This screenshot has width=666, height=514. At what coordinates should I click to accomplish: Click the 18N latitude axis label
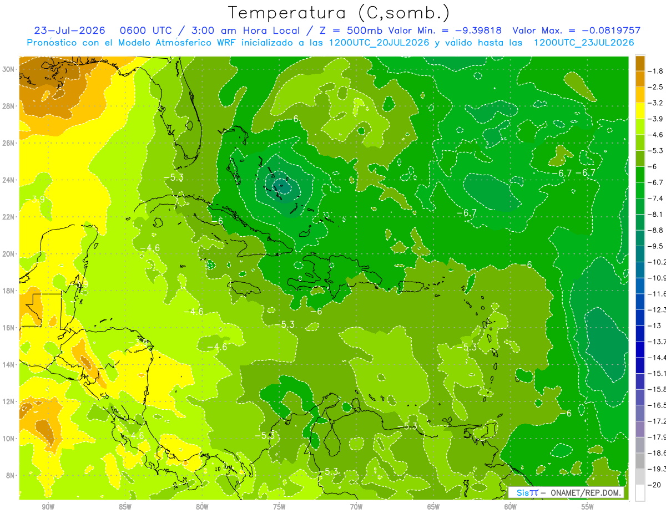9,291
